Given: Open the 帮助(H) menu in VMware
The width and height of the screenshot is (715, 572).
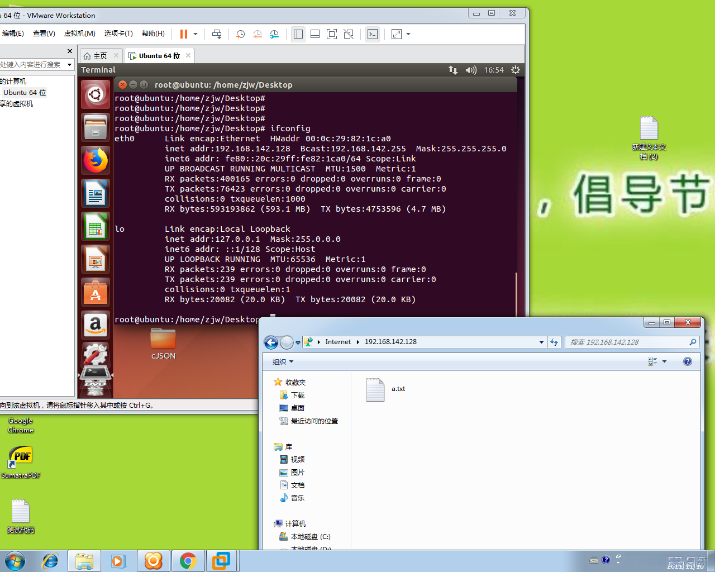Looking at the screenshot, I should pyautogui.click(x=153, y=34).
